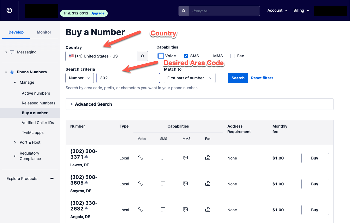Click SMS icon in the Smyrna, DE row
The height and width of the screenshot is (223, 350).
(x=163, y=183)
